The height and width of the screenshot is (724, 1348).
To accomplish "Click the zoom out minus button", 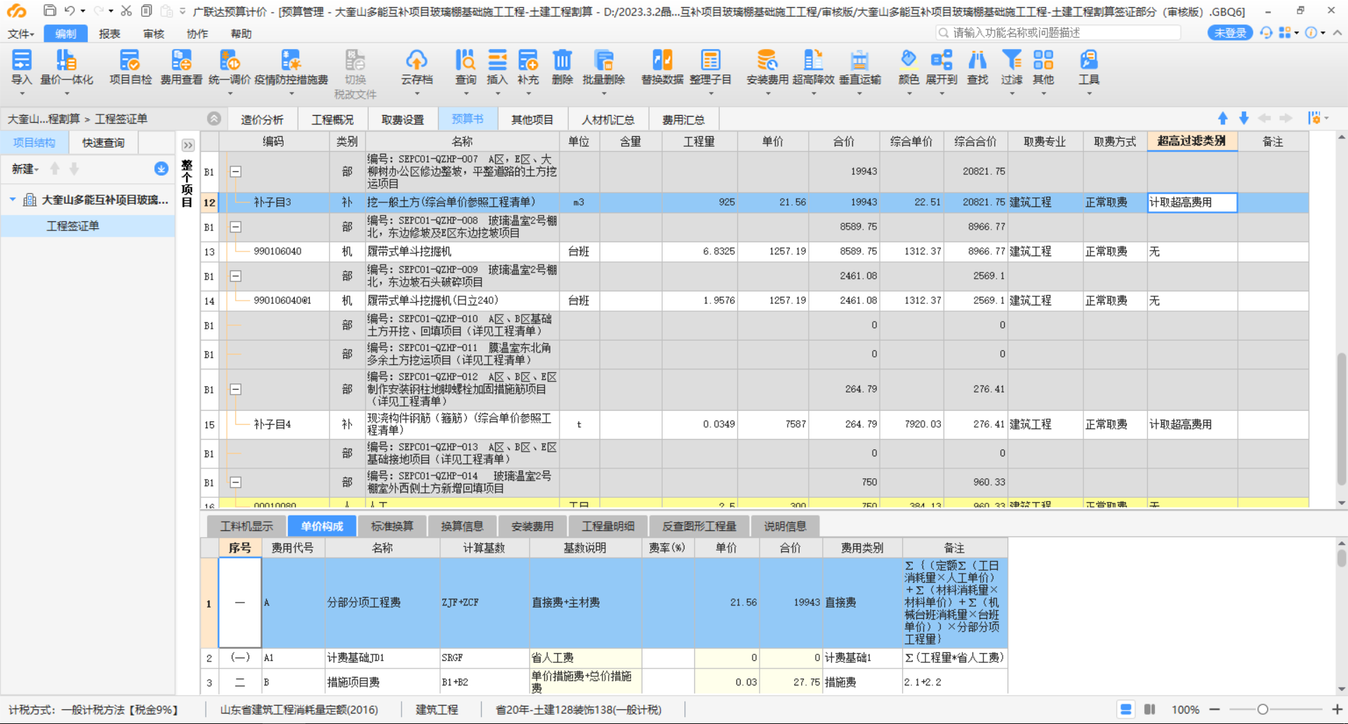I will tap(1215, 709).
